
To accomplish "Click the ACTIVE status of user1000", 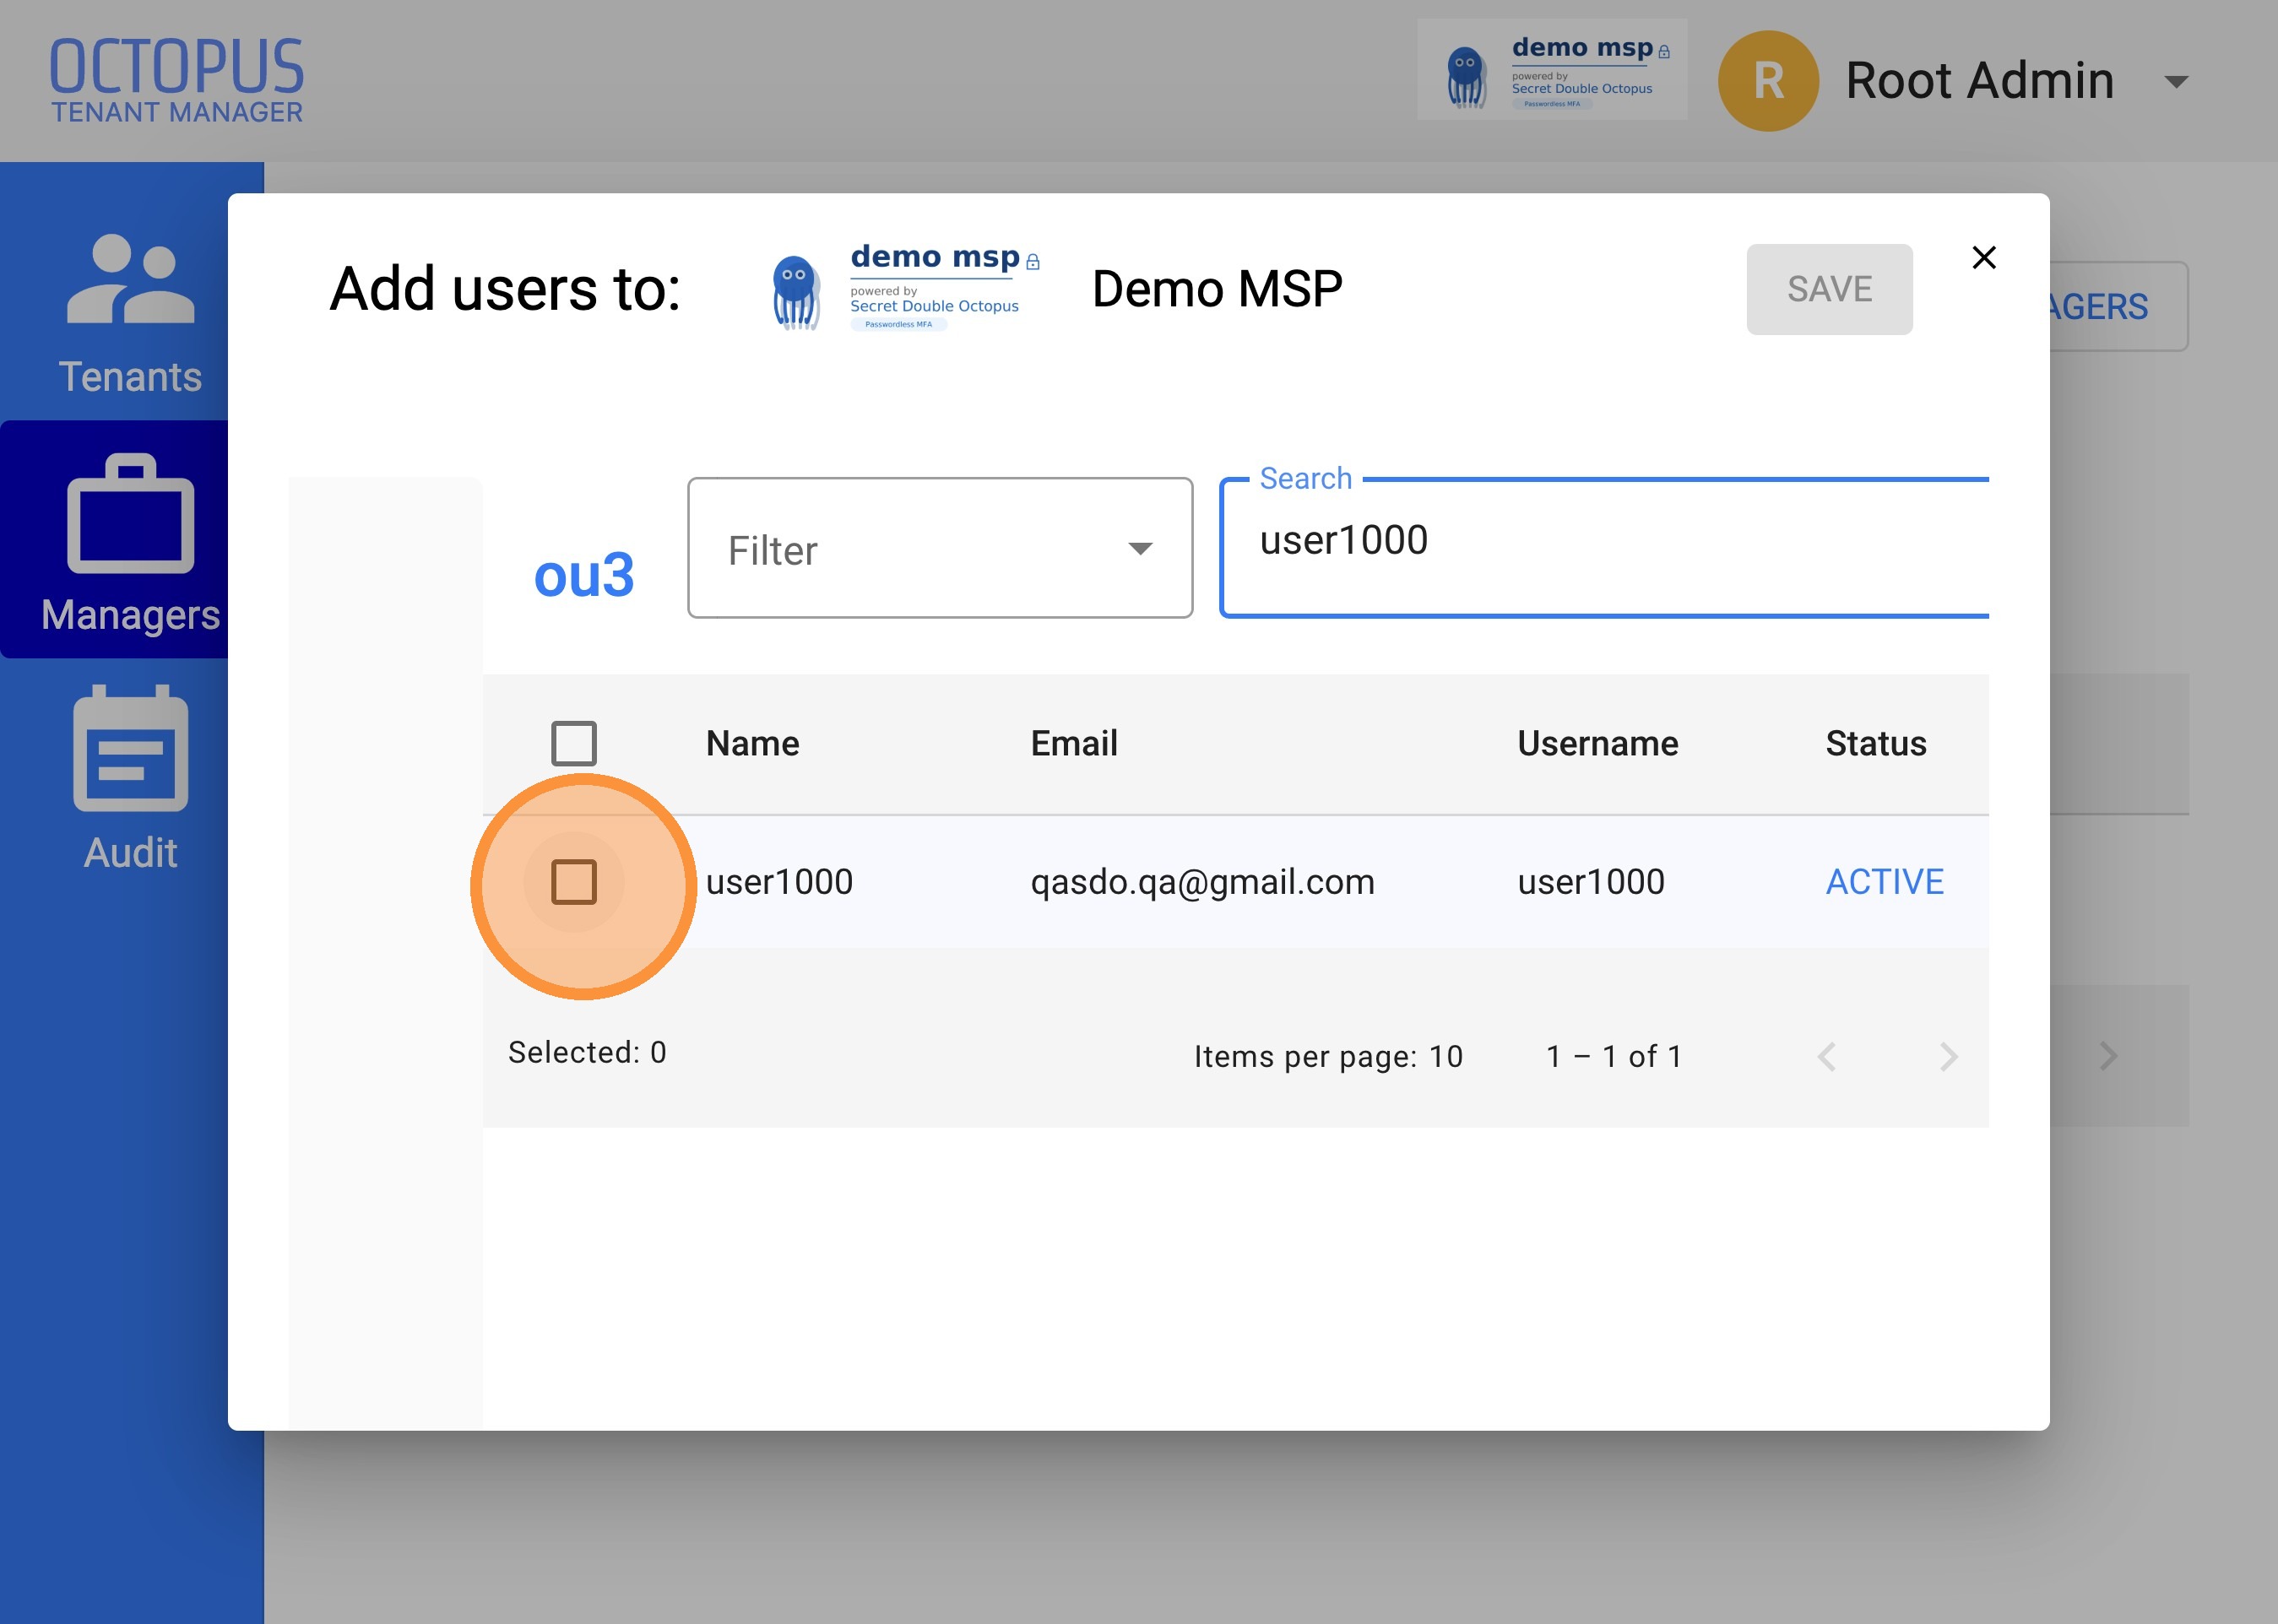I will click(1885, 882).
